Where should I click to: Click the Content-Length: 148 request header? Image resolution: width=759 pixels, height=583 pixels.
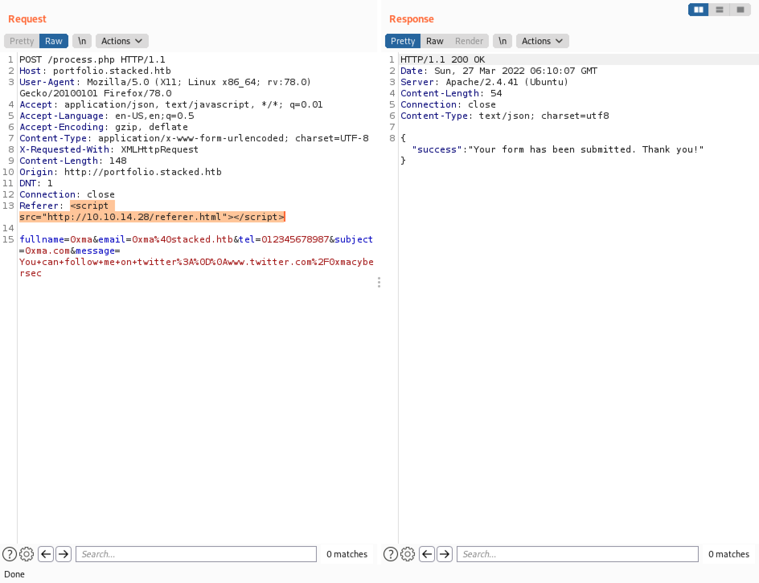pos(73,161)
